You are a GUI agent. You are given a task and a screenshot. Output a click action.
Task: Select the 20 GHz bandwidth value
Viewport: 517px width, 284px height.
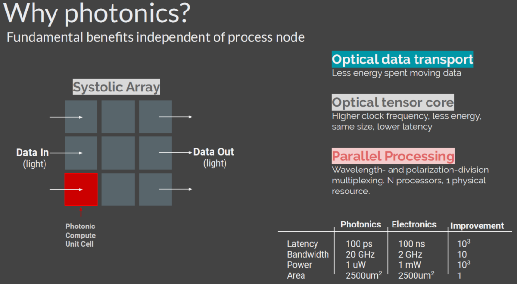click(x=360, y=254)
